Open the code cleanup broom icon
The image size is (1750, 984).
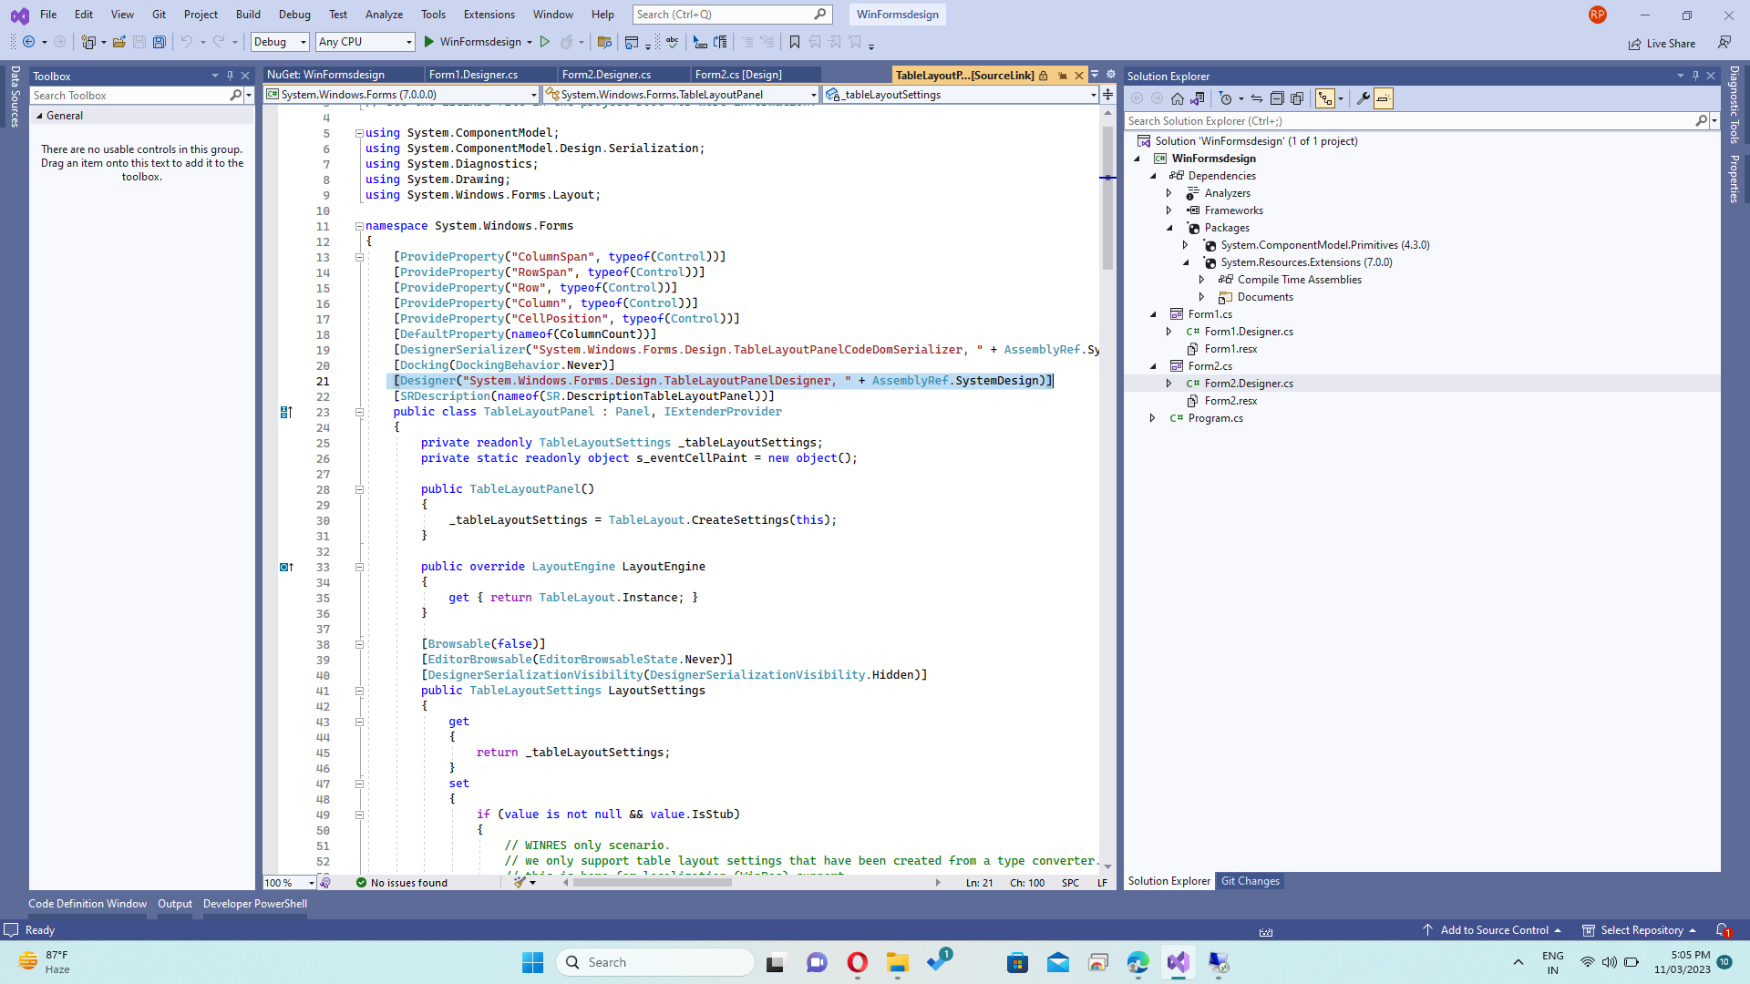pos(520,883)
